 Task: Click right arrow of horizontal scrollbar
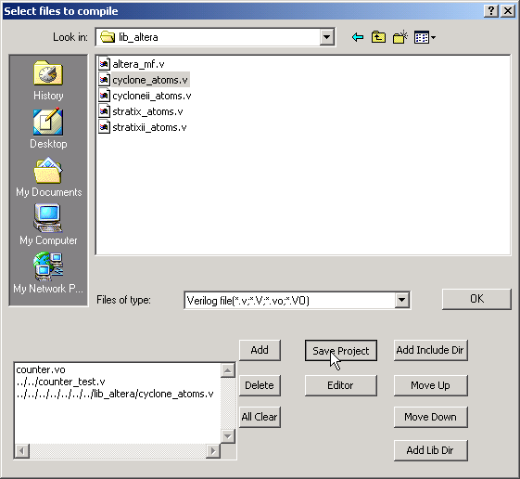tap(213, 451)
